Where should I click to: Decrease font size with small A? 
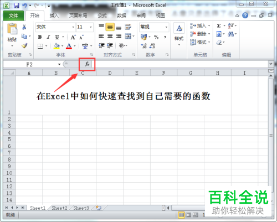click(x=81, y=38)
